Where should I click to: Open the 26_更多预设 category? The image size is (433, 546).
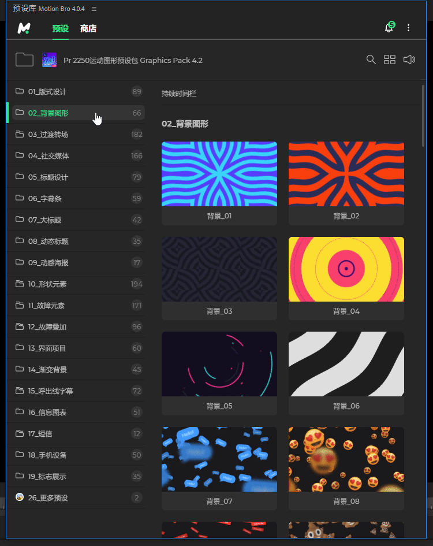[79, 497]
